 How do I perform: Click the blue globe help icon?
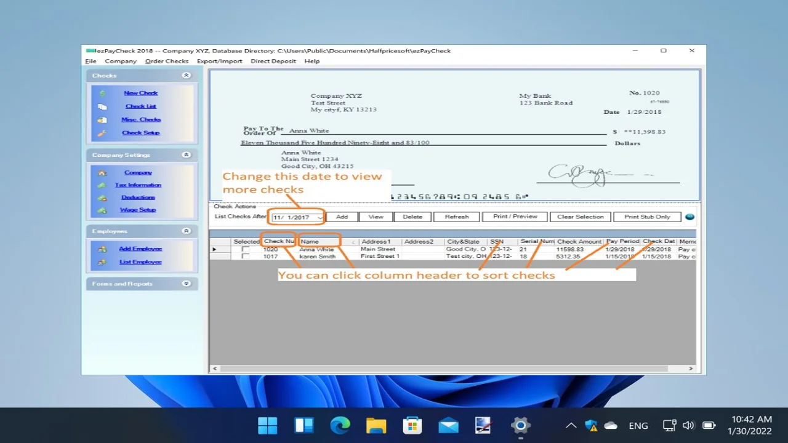pos(689,217)
